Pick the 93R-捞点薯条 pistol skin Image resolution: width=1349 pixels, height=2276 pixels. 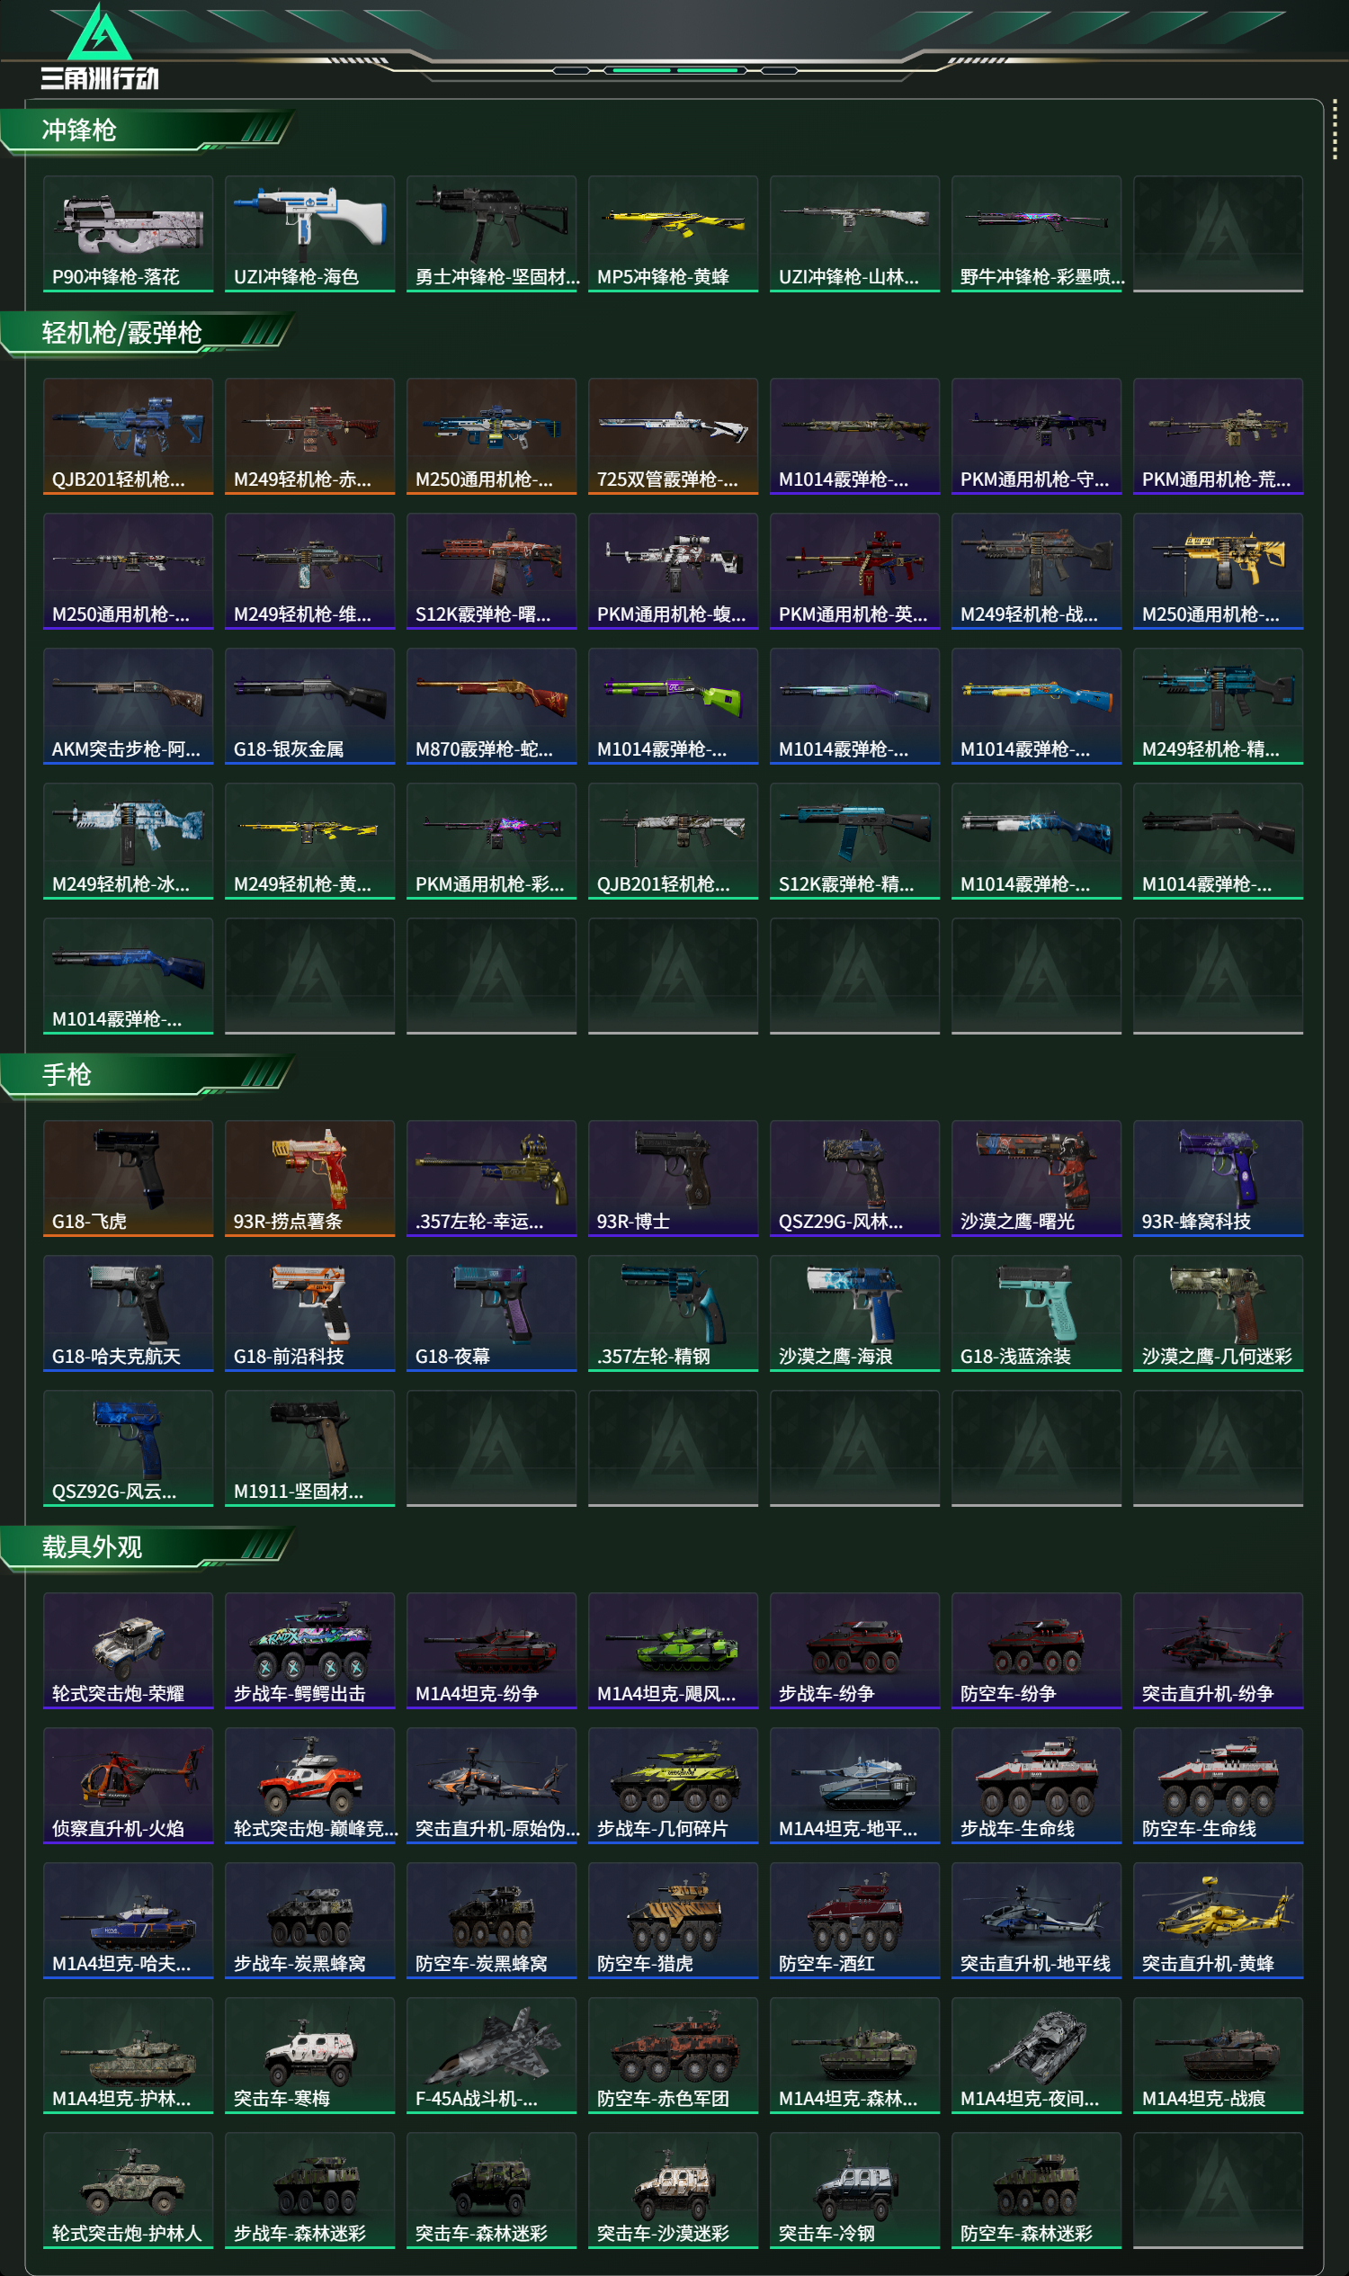[x=310, y=1178]
